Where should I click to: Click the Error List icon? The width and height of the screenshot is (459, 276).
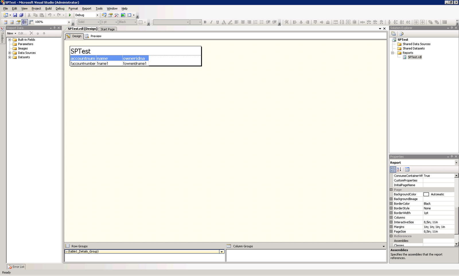tap(9, 267)
